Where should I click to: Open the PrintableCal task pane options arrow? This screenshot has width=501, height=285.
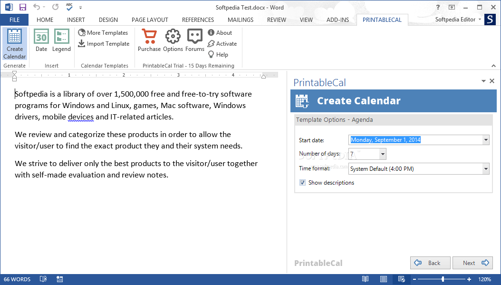(483, 81)
